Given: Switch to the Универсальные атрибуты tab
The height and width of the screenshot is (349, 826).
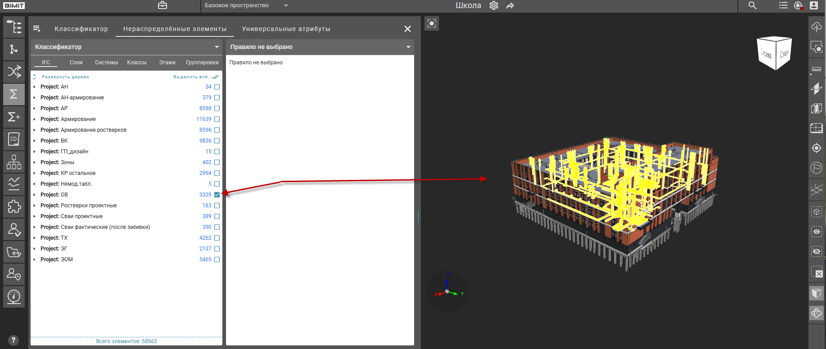Looking at the screenshot, I should (x=286, y=29).
